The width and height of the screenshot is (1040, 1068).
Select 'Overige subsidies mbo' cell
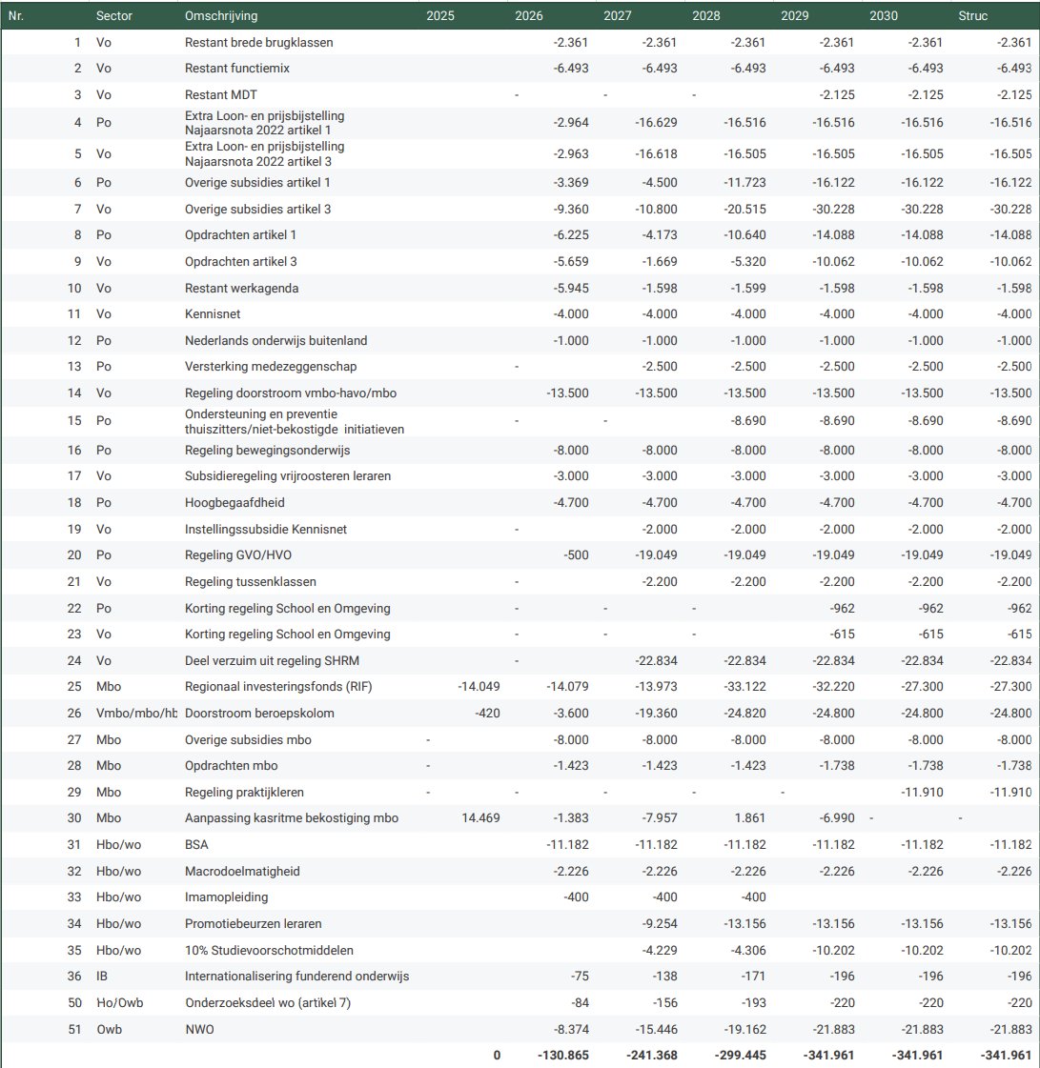pos(248,739)
